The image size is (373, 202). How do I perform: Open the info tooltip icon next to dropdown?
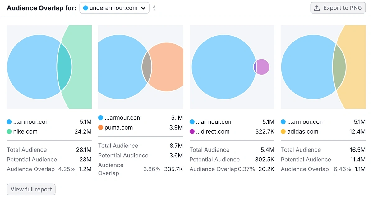(x=154, y=8)
